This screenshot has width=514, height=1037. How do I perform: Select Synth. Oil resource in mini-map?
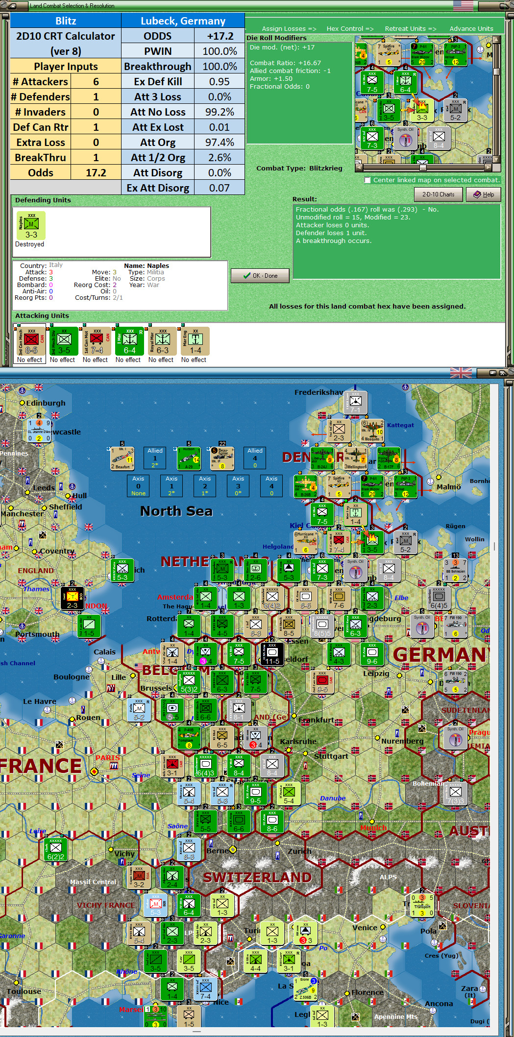pyautogui.click(x=405, y=138)
